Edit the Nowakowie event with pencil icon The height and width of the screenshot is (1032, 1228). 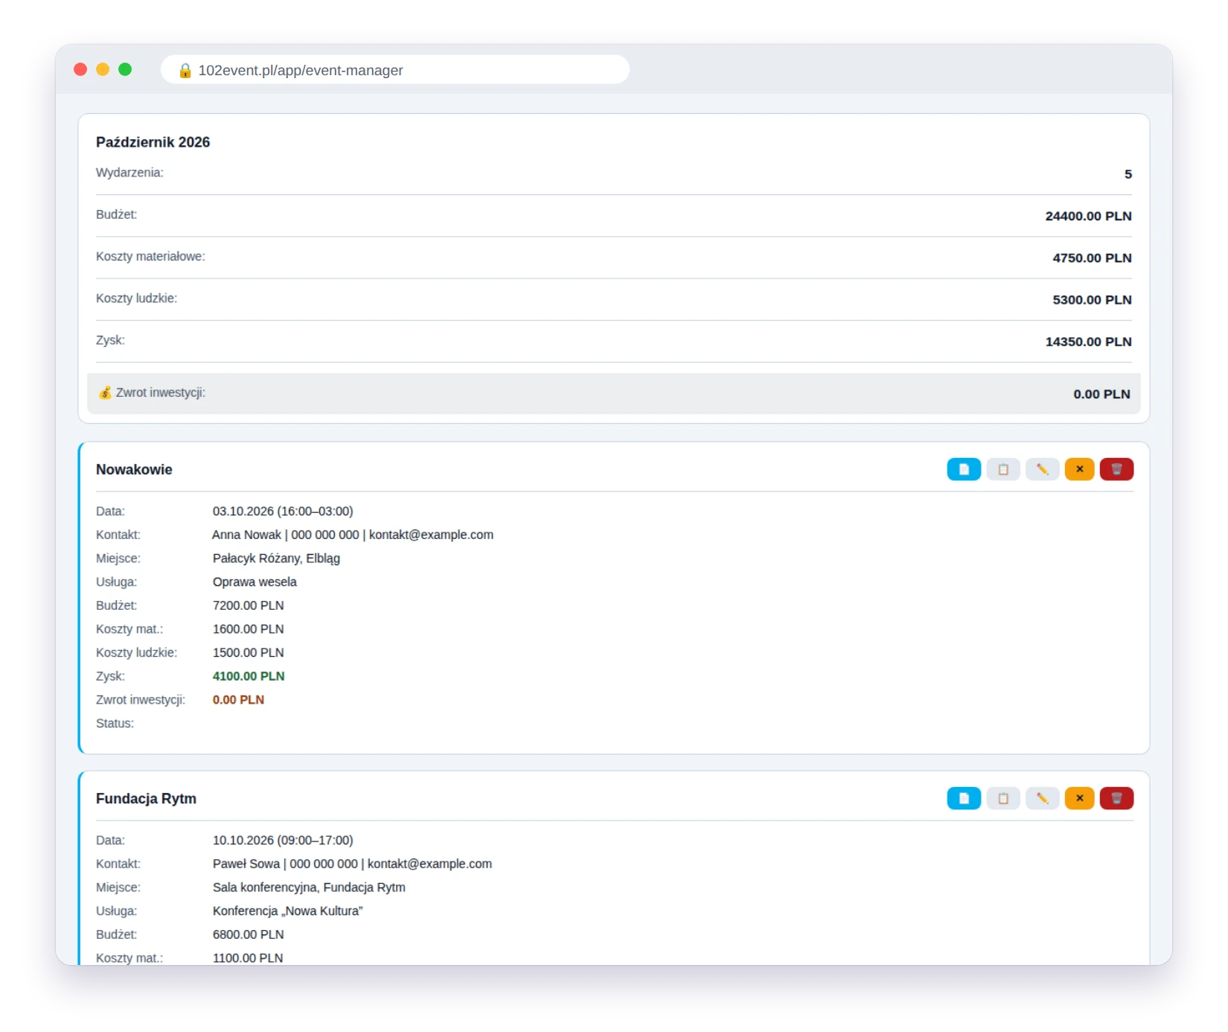click(1042, 469)
